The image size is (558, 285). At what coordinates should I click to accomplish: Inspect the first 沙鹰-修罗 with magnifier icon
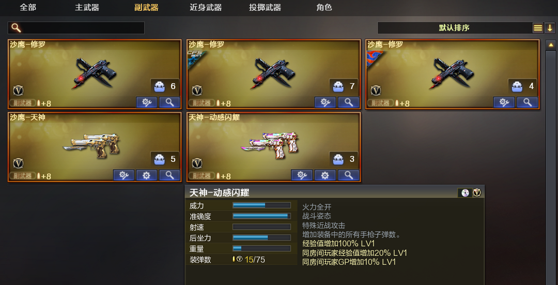170,102
